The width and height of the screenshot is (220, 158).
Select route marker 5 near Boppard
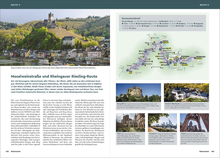[x=160, y=49]
